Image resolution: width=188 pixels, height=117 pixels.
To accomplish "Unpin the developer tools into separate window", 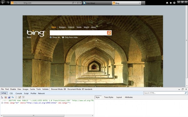I will 183,89.
